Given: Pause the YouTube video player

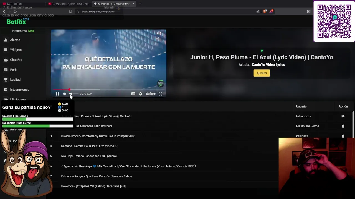Looking at the screenshot, I should (x=57, y=94).
